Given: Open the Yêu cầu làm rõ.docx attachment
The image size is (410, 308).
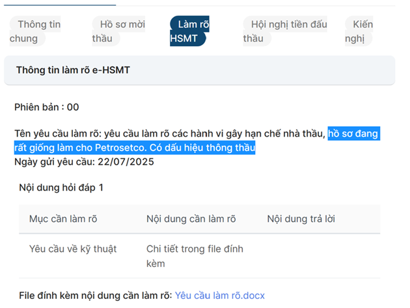Looking at the screenshot, I should 220,296.
